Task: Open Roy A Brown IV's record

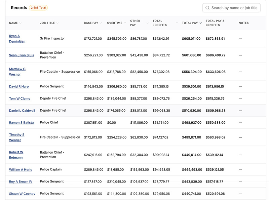Action: coord(21,182)
